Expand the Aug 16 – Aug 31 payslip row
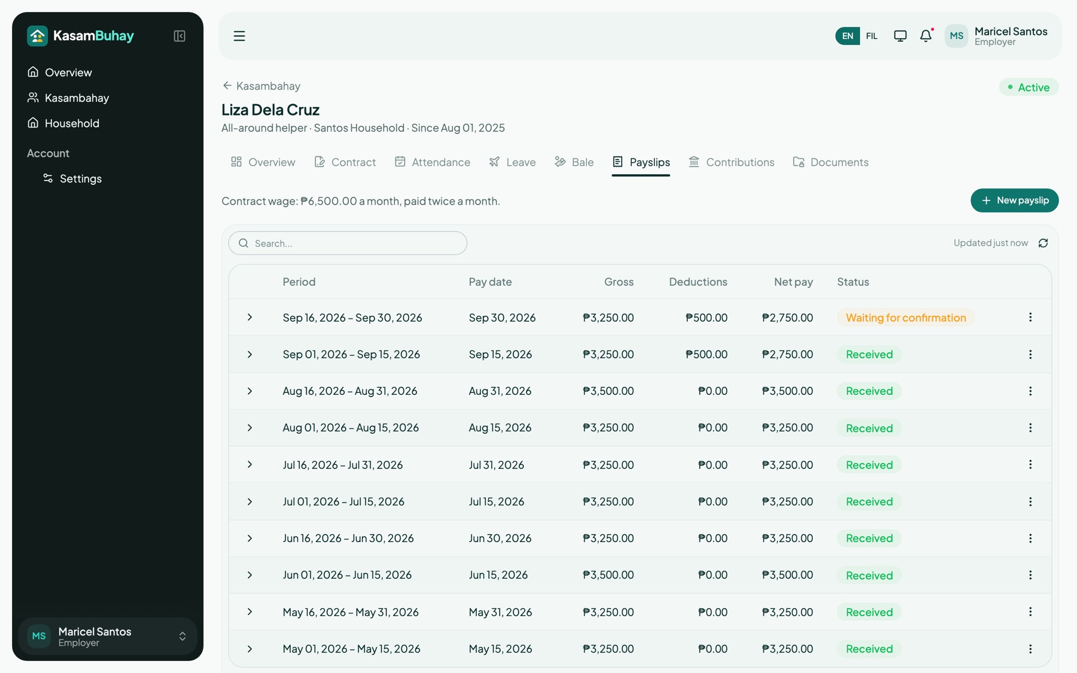Image resolution: width=1077 pixels, height=673 pixels. tap(250, 391)
